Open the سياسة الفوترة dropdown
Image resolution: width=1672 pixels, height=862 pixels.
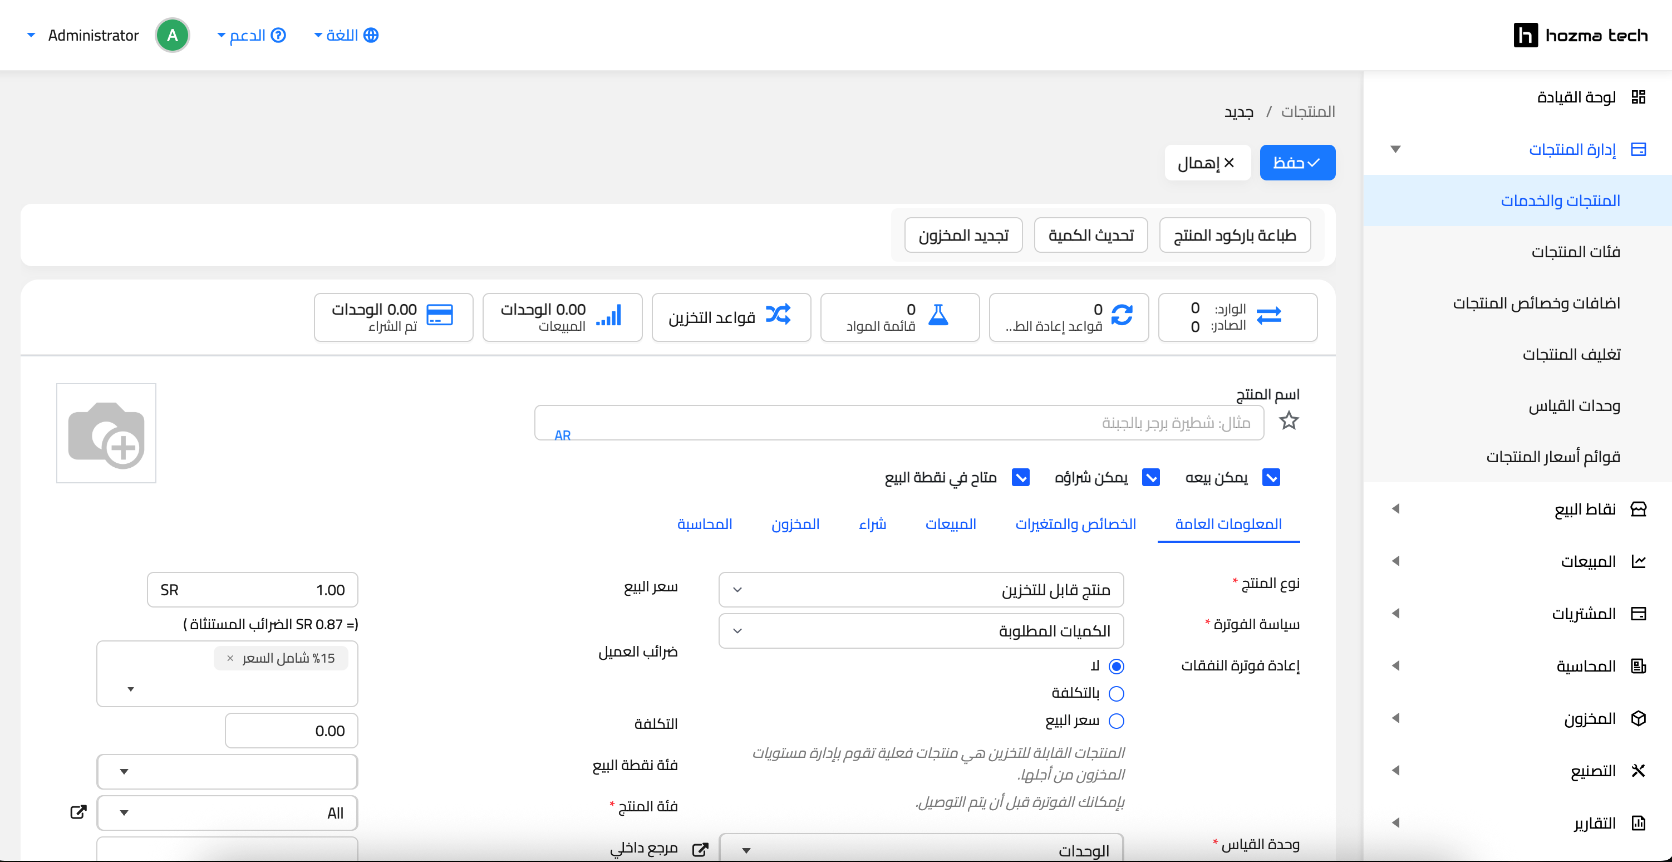pos(921,630)
